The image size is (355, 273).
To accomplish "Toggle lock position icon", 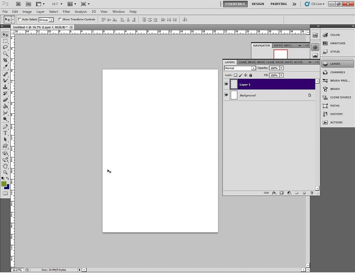I will pyautogui.click(x=246, y=75).
